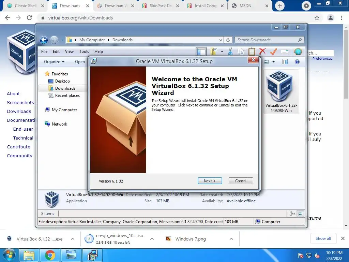
Task: Click Show all downloads button
Action: 323,238
